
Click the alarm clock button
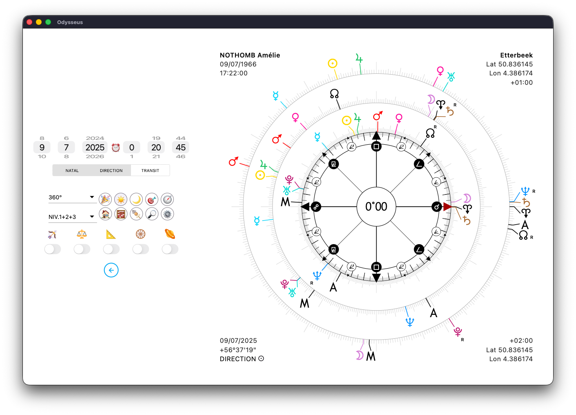tap(116, 148)
